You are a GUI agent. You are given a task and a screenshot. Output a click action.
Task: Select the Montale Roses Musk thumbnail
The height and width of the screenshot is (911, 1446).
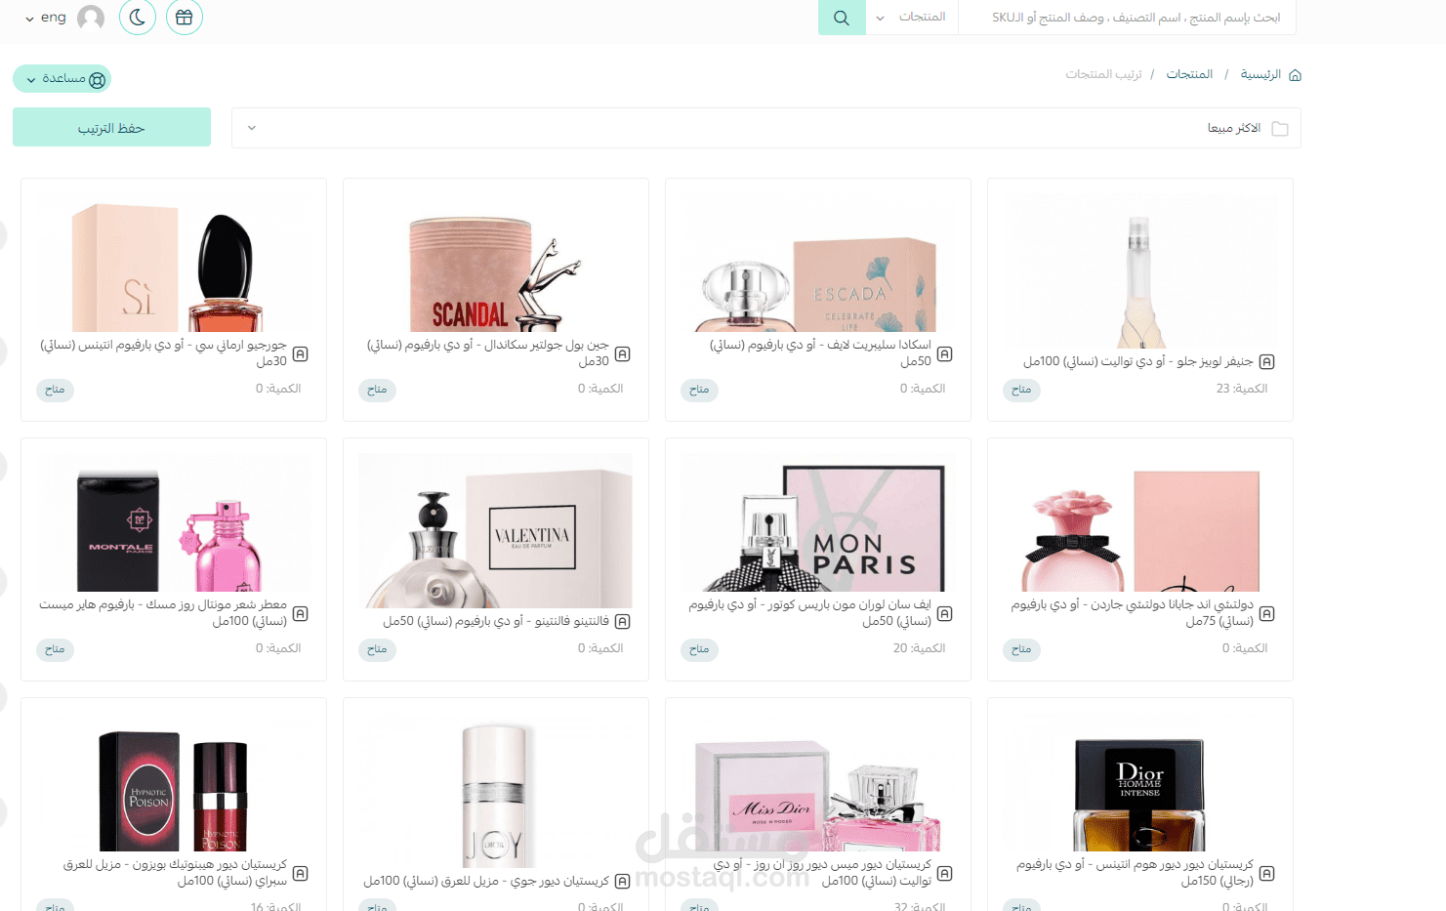174,523
